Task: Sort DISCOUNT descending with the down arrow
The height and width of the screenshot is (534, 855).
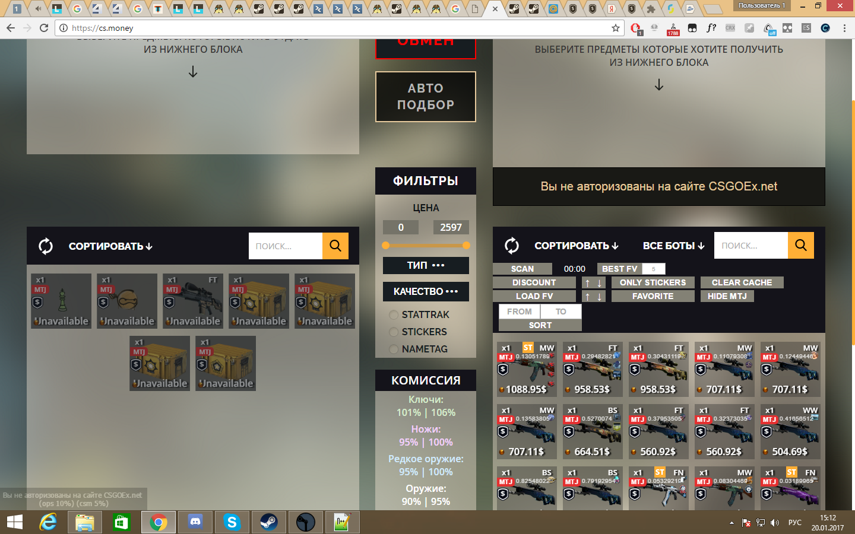Action: tap(600, 283)
